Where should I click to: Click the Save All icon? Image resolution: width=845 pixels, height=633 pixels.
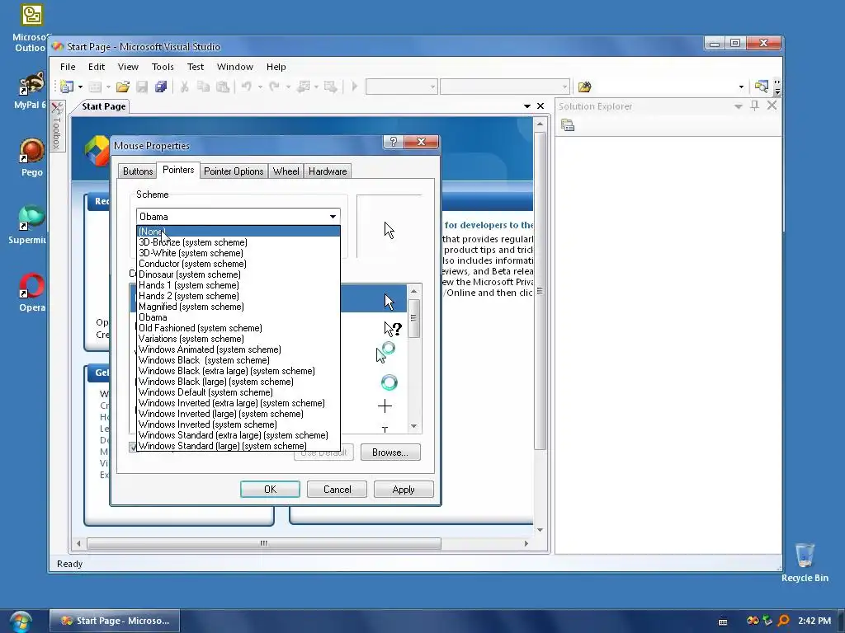[x=161, y=87]
